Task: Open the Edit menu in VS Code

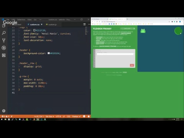Action: click(13, 20)
